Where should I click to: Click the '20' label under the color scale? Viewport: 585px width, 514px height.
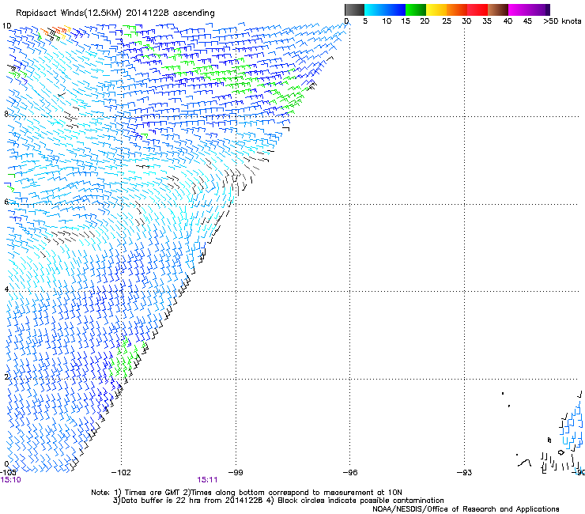[x=425, y=21]
